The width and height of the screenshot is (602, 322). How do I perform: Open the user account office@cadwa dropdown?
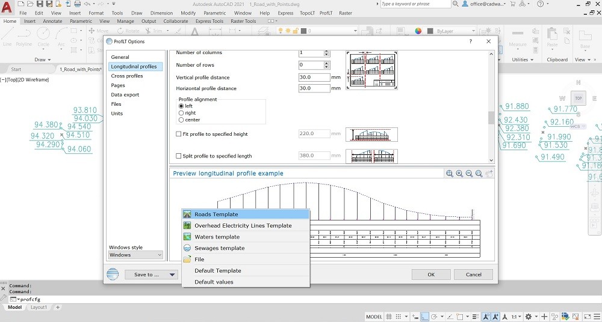[x=489, y=4]
